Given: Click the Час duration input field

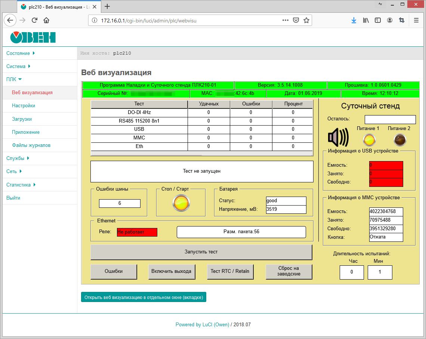Looking at the screenshot, I should pyautogui.click(x=351, y=272).
